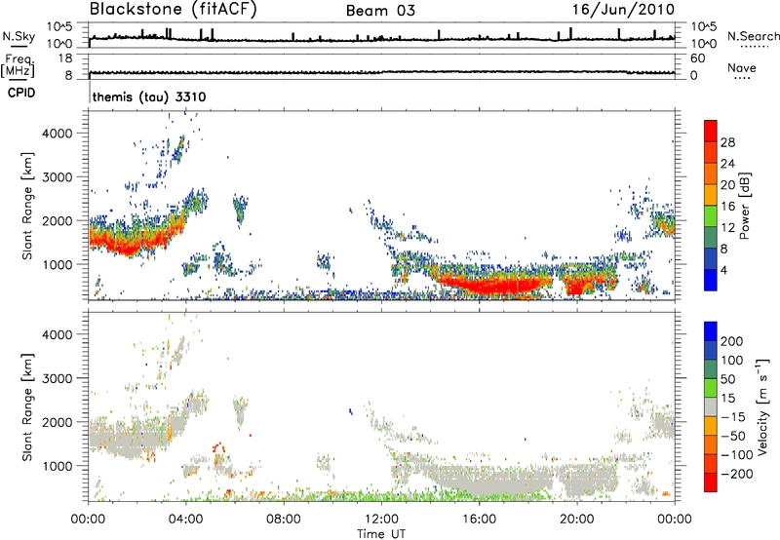The width and height of the screenshot is (780, 540).
Task: Click the power colorbar tick label '28'
Action: point(727,142)
